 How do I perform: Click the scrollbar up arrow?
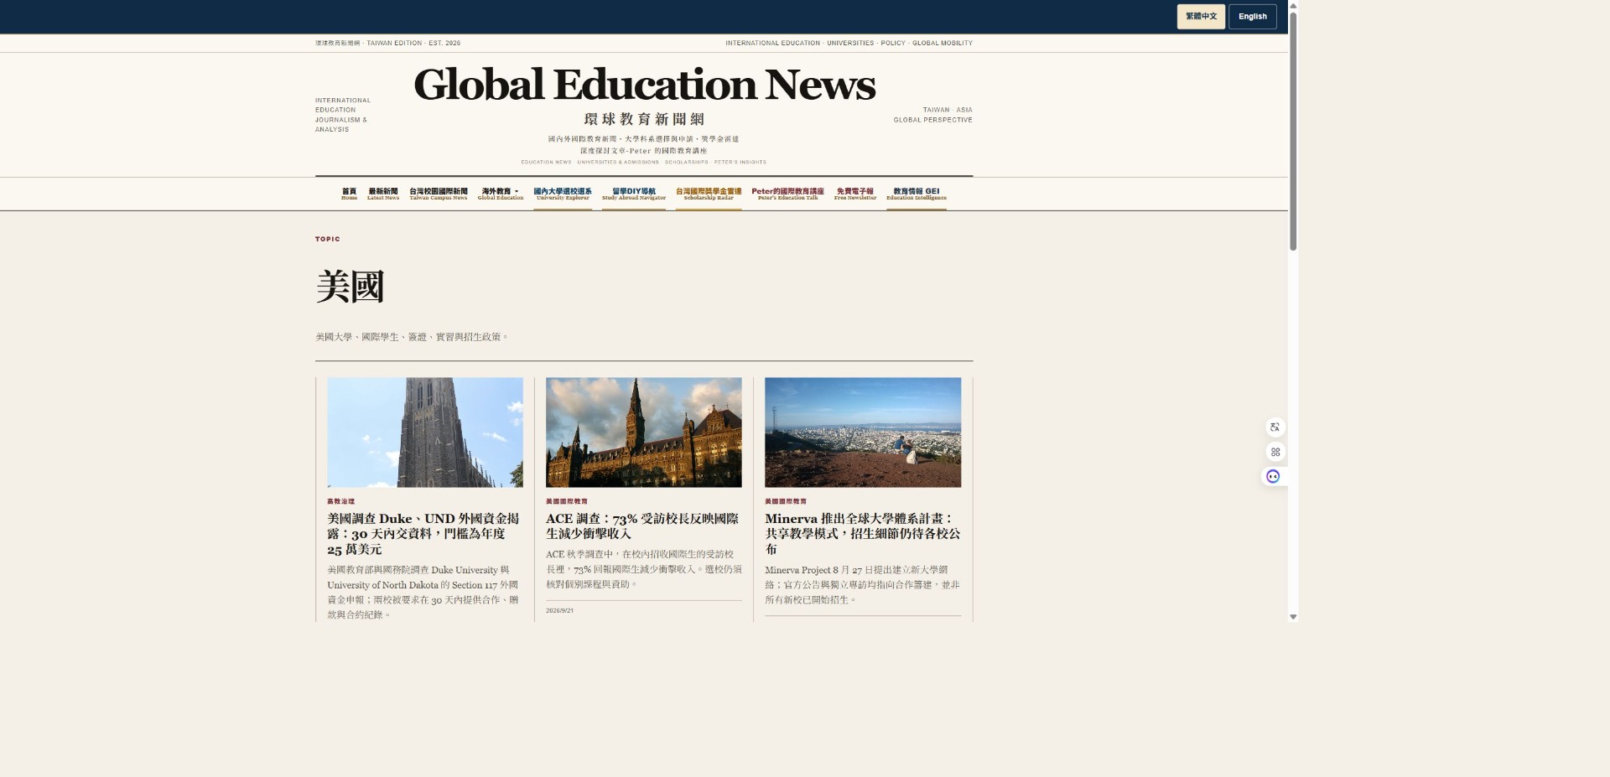[x=1293, y=5]
